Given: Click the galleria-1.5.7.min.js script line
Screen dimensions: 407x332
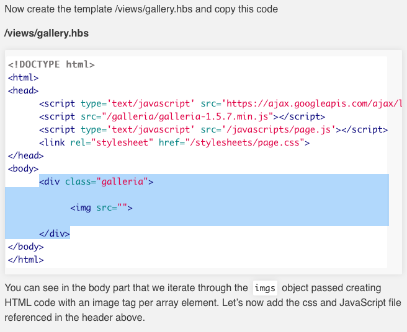Looking at the screenshot, I should 182,116.
